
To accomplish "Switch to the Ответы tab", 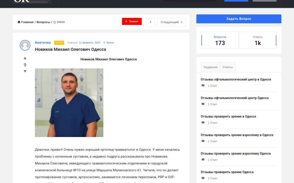I will coord(227,67).
